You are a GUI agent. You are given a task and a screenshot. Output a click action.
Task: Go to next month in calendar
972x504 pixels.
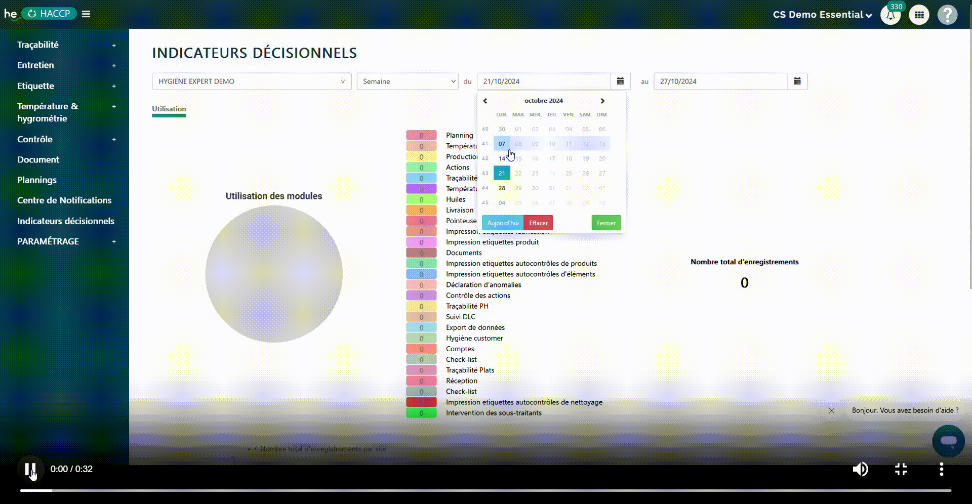point(602,101)
